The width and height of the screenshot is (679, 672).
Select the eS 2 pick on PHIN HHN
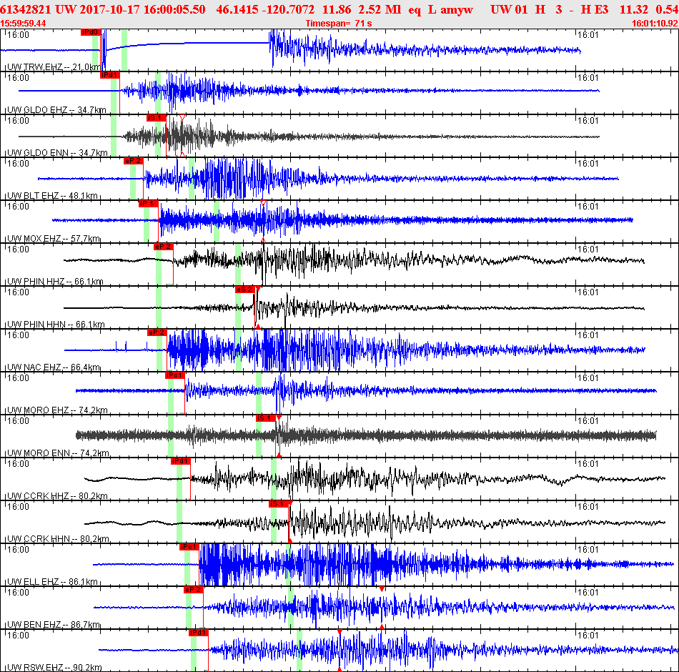(245, 290)
